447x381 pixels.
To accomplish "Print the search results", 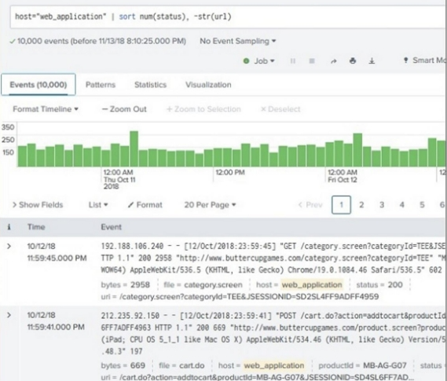I will [353, 60].
